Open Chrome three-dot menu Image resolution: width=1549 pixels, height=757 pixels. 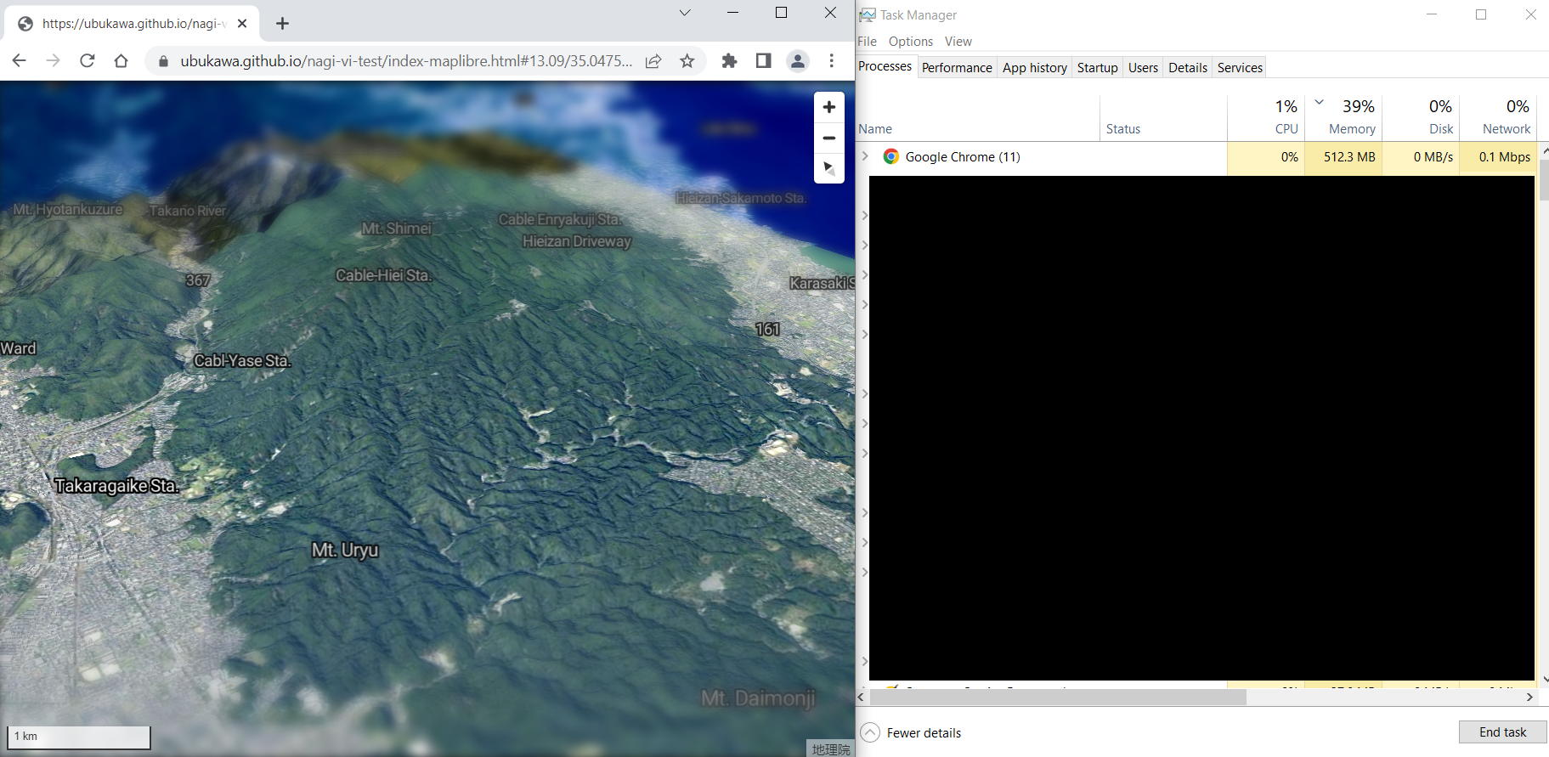click(x=832, y=60)
